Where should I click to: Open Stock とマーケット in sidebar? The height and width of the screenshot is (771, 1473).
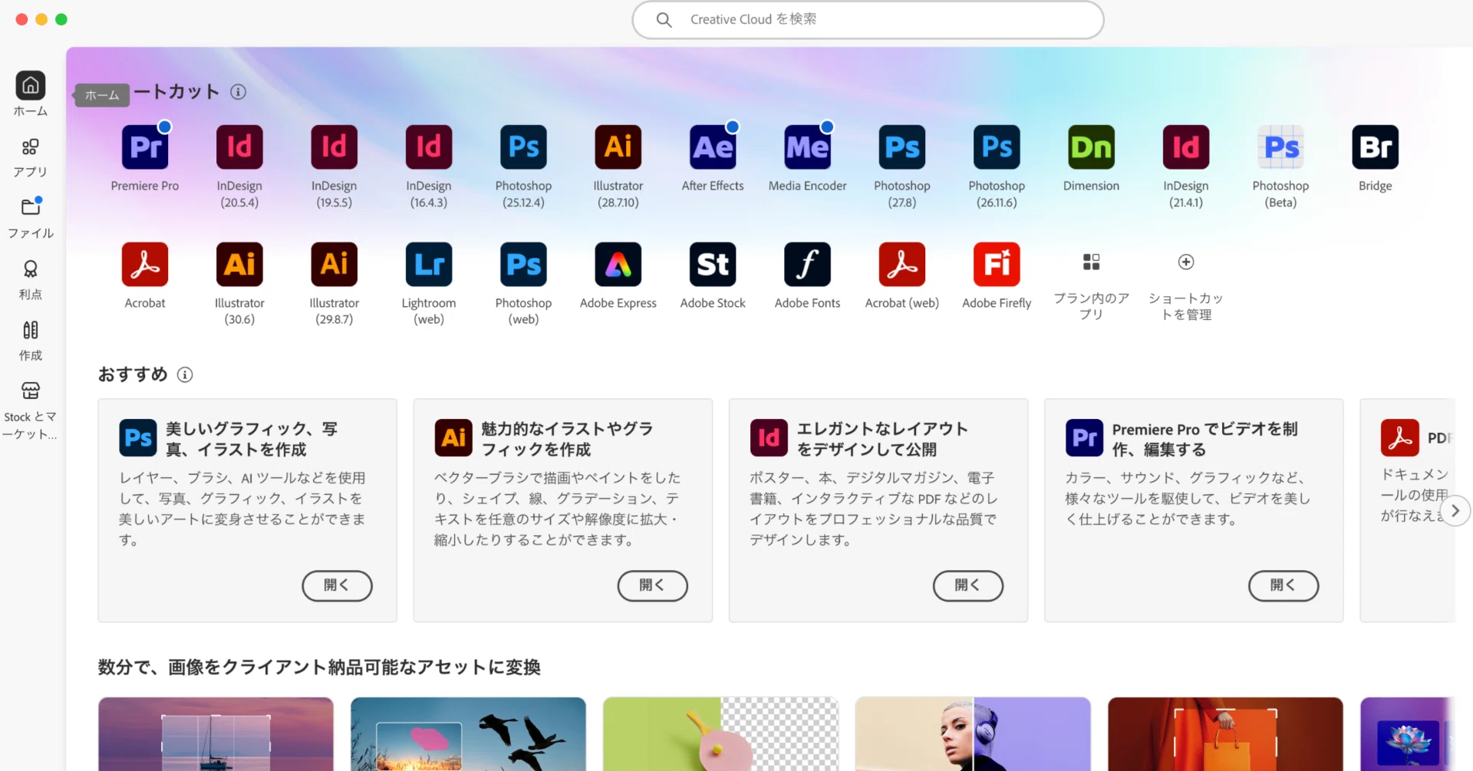[x=31, y=410]
